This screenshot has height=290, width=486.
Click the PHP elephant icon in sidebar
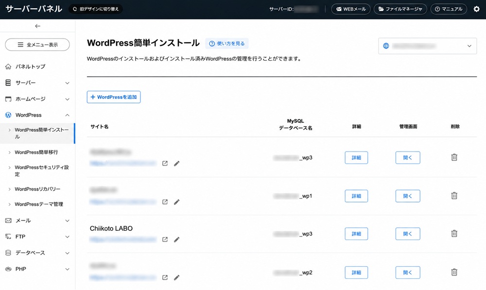8,269
